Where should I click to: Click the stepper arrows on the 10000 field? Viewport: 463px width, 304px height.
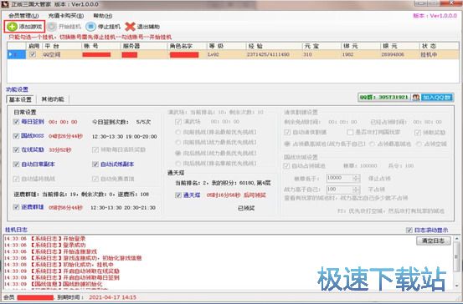point(357,178)
